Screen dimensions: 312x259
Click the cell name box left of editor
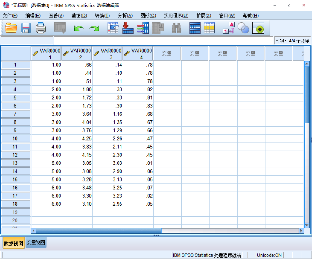27,41
